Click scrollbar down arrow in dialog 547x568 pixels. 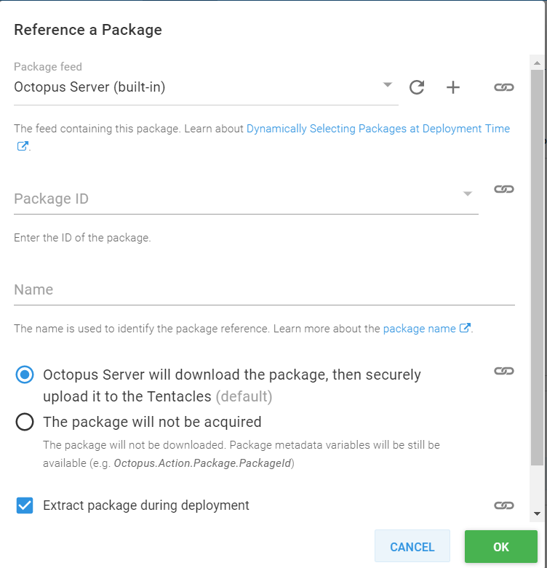click(x=537, y=513)
